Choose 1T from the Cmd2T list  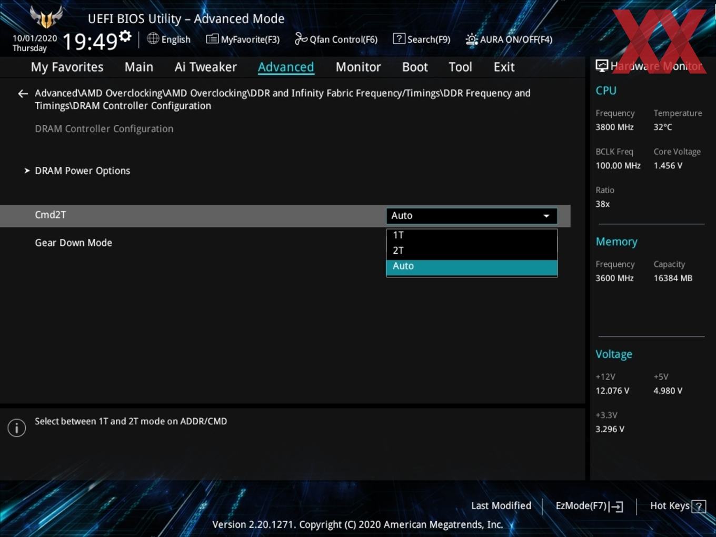point(472,235)
